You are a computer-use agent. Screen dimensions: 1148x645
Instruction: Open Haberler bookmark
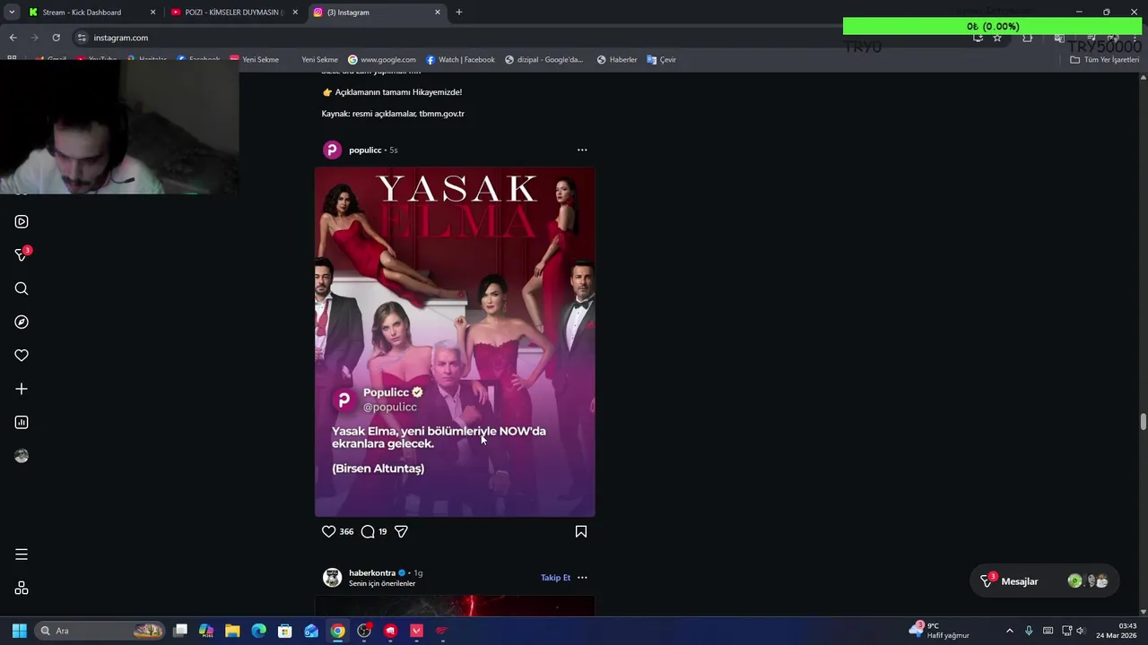(617, 60)
